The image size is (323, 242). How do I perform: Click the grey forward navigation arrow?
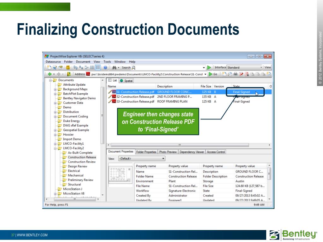pyautogui.click(x=59, y=74)
